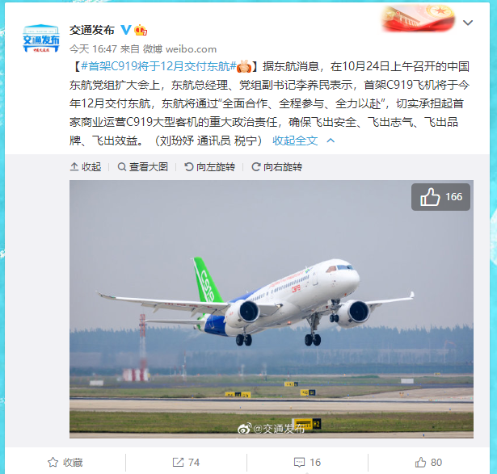Click the crown membership badge icon

tap(141, 30)
